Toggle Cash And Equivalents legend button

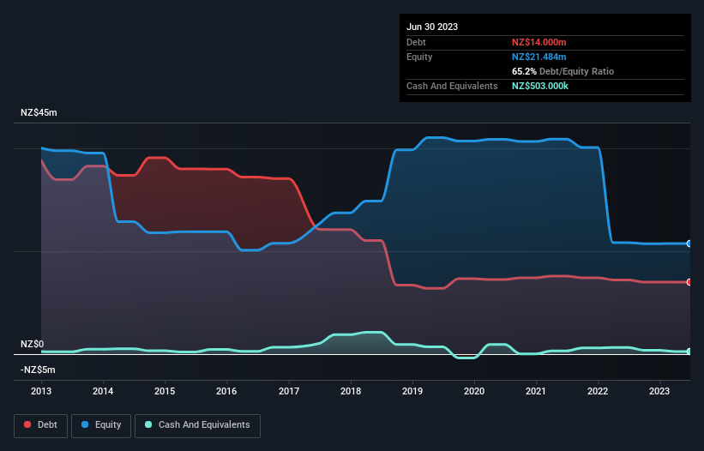coord(197,425)
